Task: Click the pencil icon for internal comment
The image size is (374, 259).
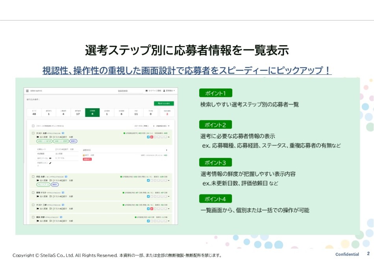Action: click(50, 163)
